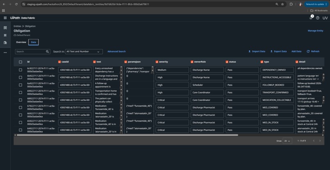330x170 pixels.
Task: Click the Manage Entity link
Action: pyautogui.click(x=316, y=31)
